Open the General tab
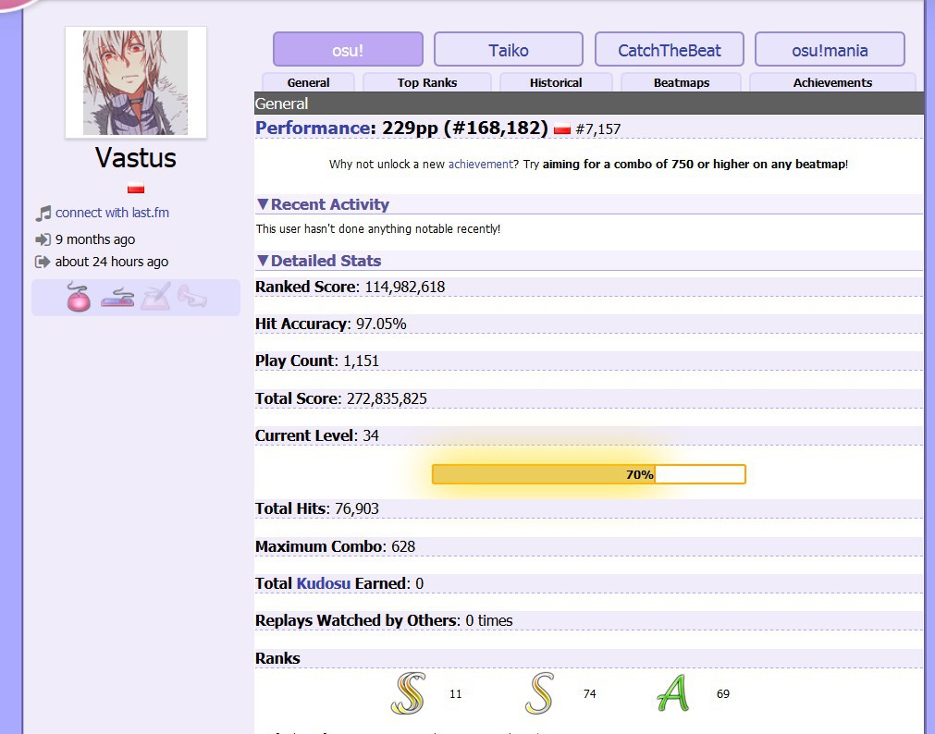Screen dimensions: 935x734 [308, 83]
